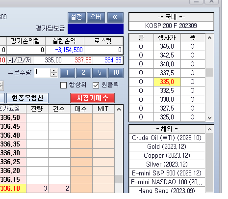This screenshot has height=199, width=228.
Task: Open the 설정 settings button
Action: pos(76,17)
